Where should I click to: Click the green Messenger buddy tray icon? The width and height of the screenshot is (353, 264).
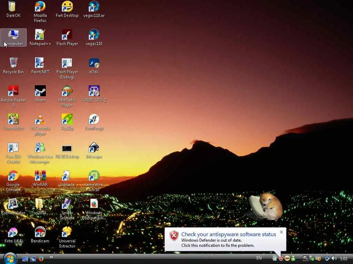(x=293, y=258)
